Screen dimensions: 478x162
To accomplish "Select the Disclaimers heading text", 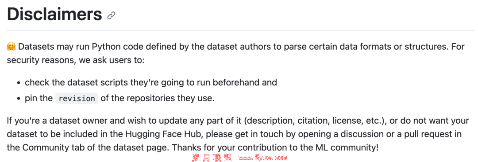I will [x=54, y=14].
